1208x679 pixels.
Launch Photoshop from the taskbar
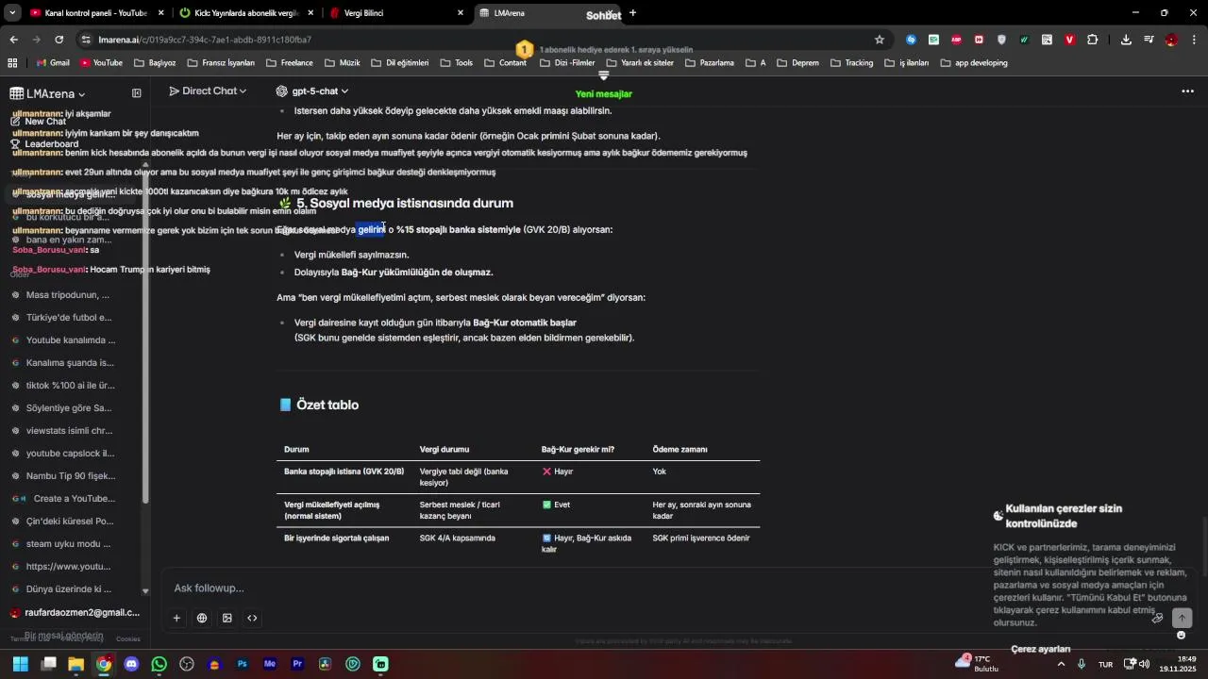pyautogui.click(x=243, y=664)
